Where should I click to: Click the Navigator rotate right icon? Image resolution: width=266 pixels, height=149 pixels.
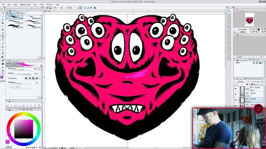click(x=256, y=32)
